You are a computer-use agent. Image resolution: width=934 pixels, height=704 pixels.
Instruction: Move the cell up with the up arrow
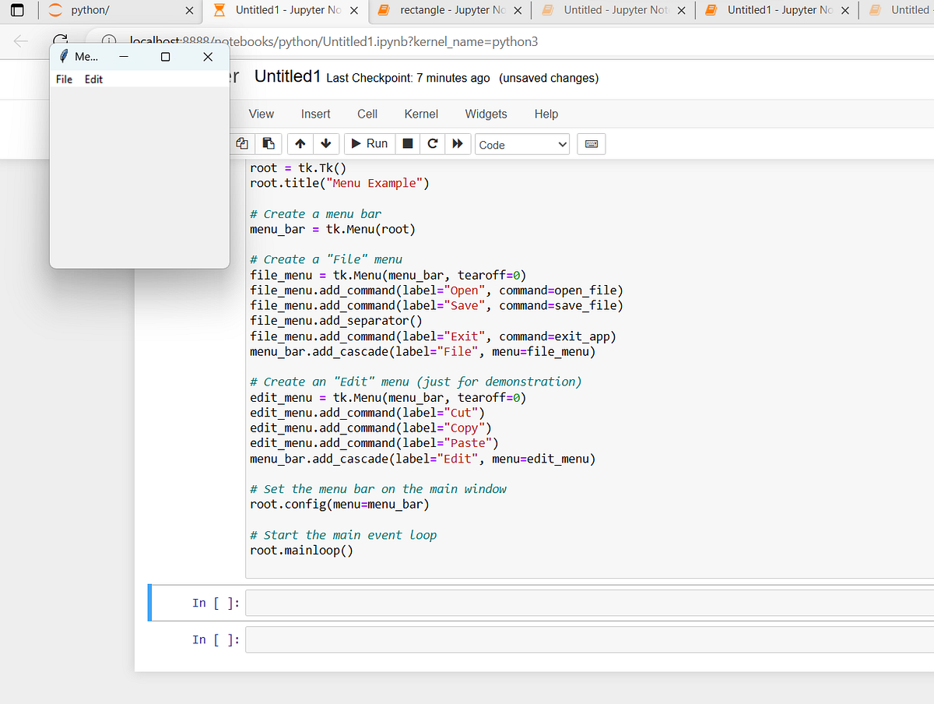pyautogui.click(x=300, y=144)
